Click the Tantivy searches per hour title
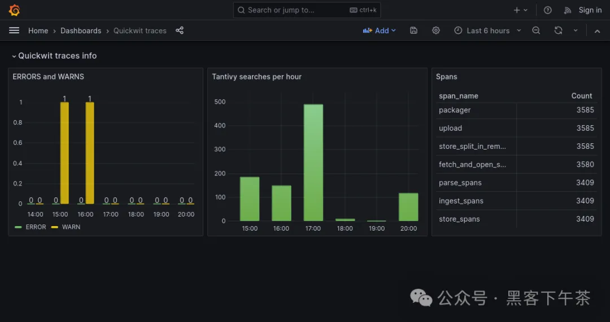610x322 pixels. (x=256, y=77)
